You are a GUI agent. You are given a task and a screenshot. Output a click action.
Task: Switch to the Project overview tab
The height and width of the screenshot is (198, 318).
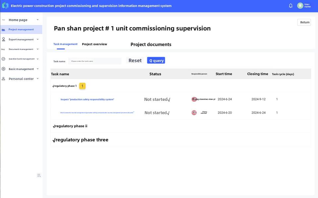94,44
